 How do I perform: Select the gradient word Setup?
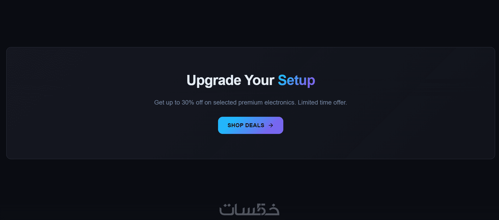coord(296,80)
